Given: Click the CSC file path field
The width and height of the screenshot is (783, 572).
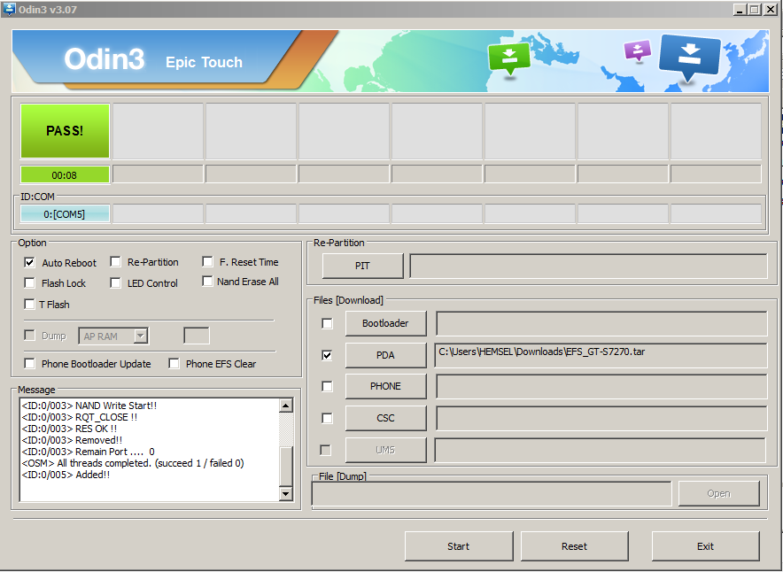Looking at the screenshot, I should pos(601,418).
